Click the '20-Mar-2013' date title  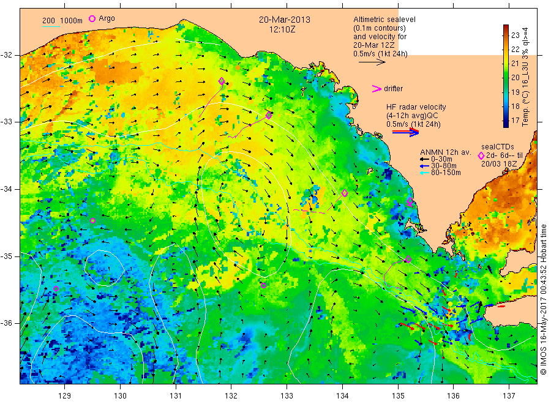pos(285,20)
